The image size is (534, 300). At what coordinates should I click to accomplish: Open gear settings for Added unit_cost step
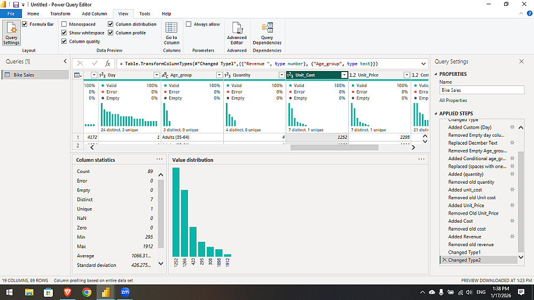tap(512, 190)
